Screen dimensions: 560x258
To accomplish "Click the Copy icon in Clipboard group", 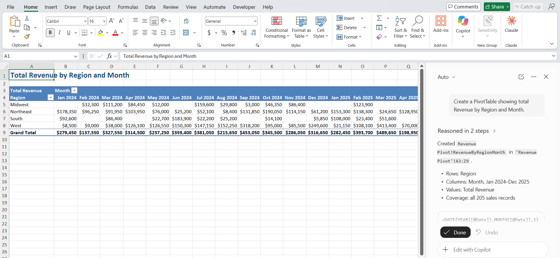I will pyautogui.click(x=27, y=27).
